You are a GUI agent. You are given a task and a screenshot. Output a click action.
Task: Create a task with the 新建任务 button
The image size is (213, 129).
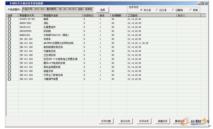(x=163, y=121)
